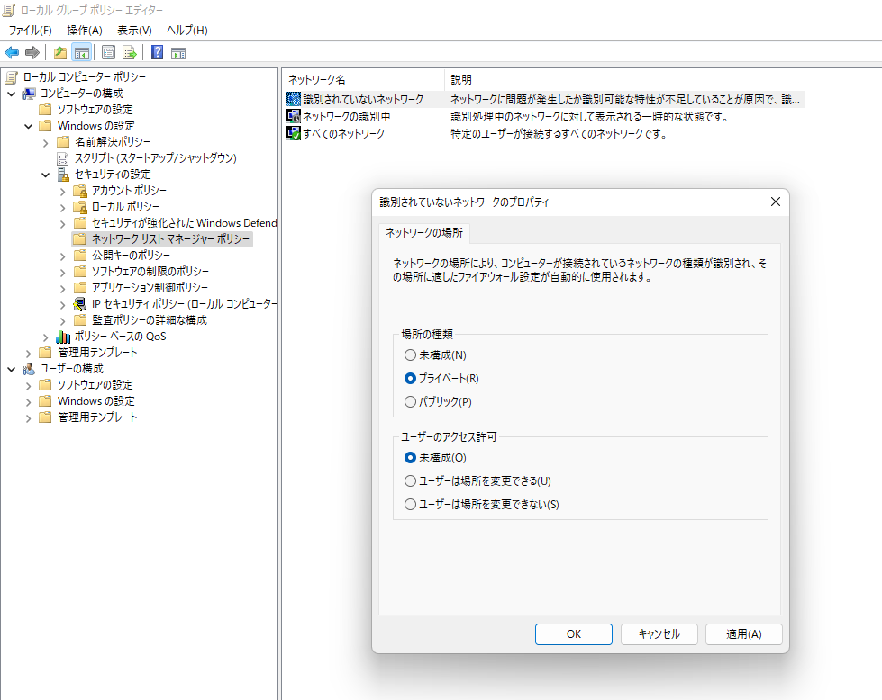This screenshot has height=700, width=882.
Task: Expand the アカウント ポリシー tree node
Action: tap(62, 191)
